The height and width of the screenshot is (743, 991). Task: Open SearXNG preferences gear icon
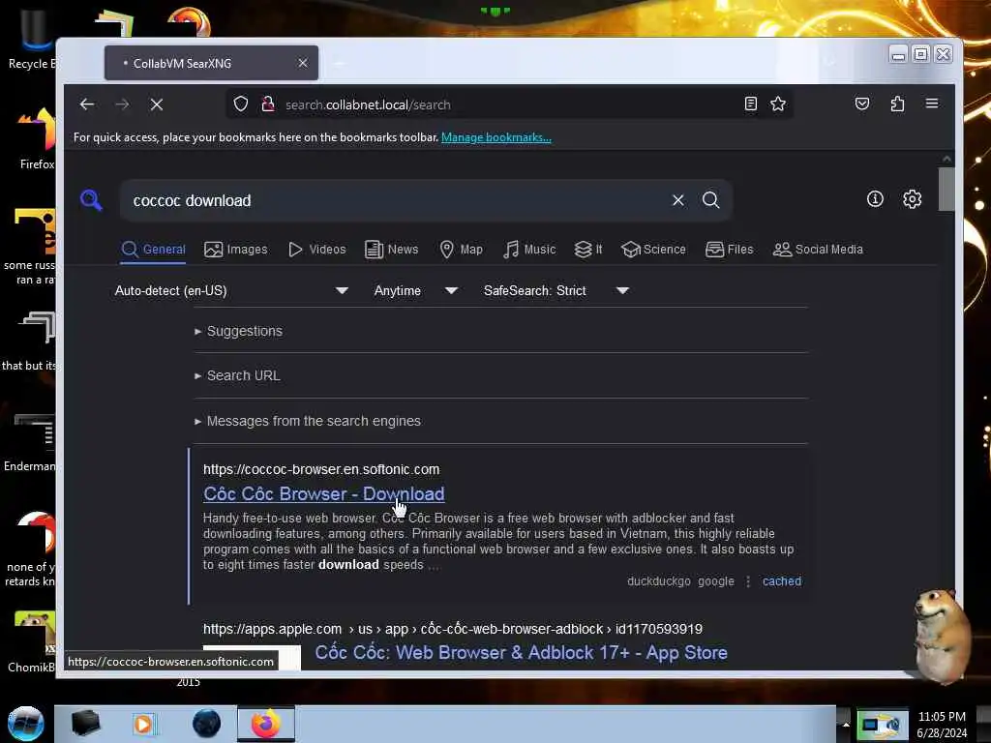(912, 199)
